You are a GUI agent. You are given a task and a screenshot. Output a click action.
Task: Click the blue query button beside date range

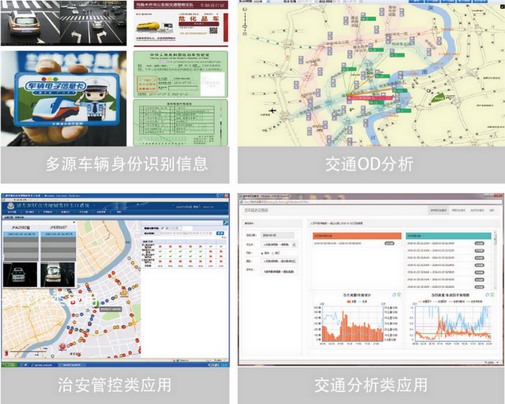(x=220, y=233)
